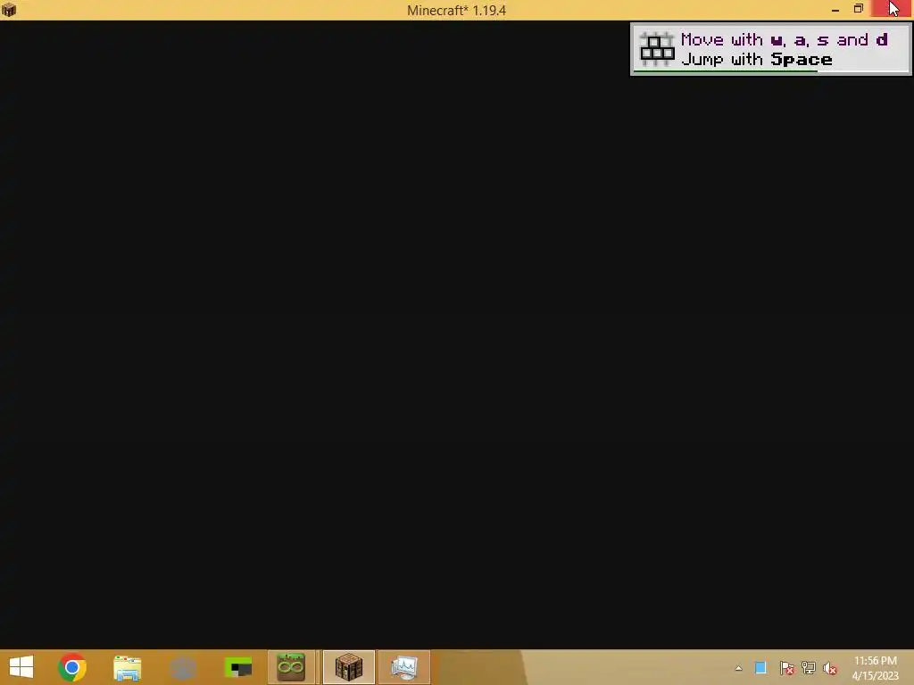Click the tutorial toast's green progress bar

click(725, 71)
